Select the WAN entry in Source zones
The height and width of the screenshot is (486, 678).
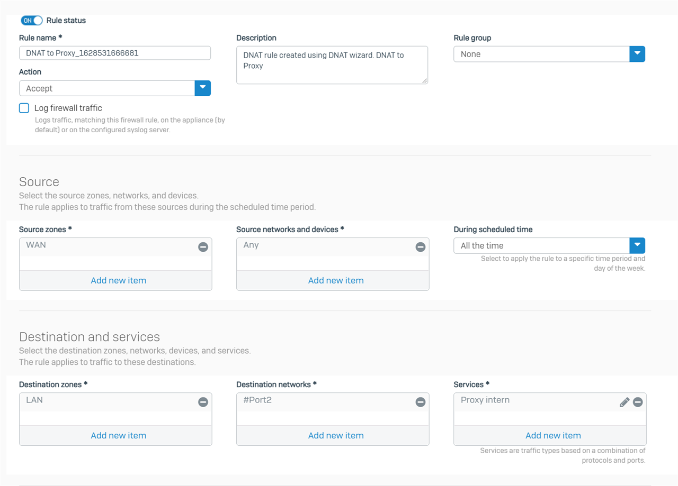(x=37, y=245)
